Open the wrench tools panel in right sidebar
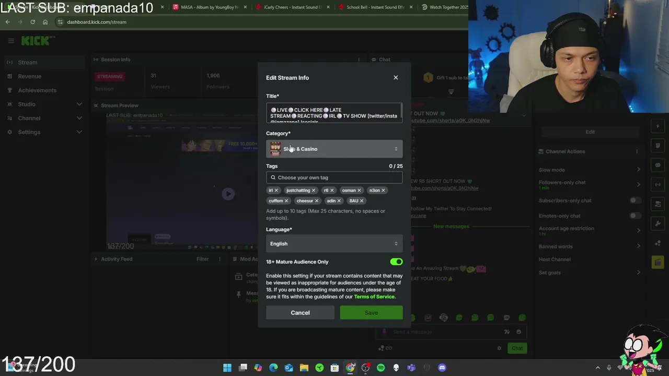The width and height of the screenshot is (669, 376). (x=658, y=224)
